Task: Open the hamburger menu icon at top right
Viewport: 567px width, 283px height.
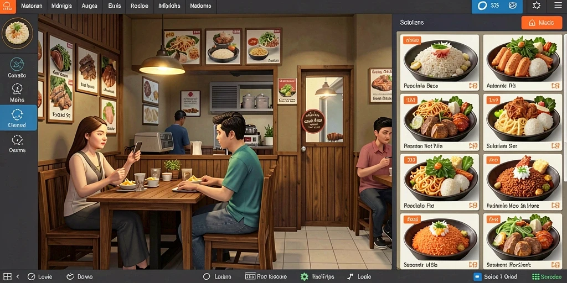Action: tap(558, 6)
